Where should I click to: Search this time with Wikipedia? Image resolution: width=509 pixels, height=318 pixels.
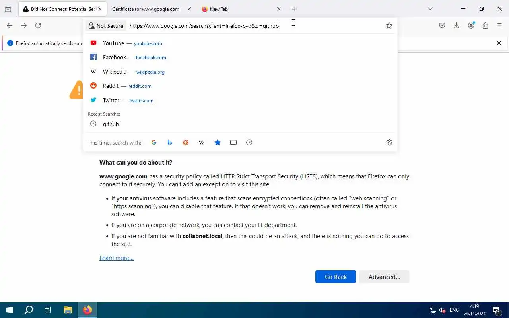(x=202, y=142)
